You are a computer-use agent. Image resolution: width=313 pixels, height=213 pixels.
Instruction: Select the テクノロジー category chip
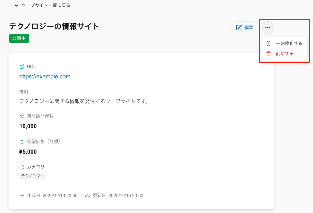point(32,176)
